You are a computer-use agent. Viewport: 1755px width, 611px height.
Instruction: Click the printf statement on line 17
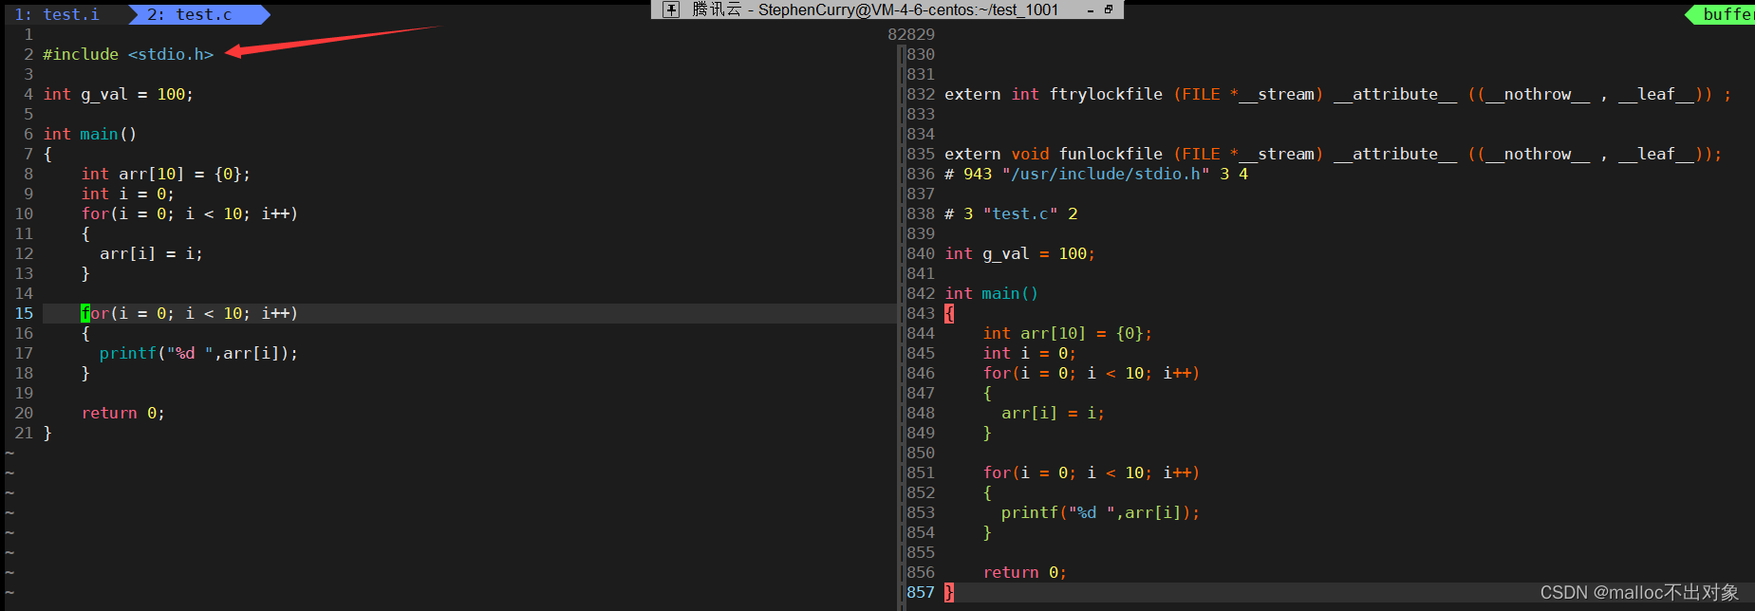tap(199, 353)
